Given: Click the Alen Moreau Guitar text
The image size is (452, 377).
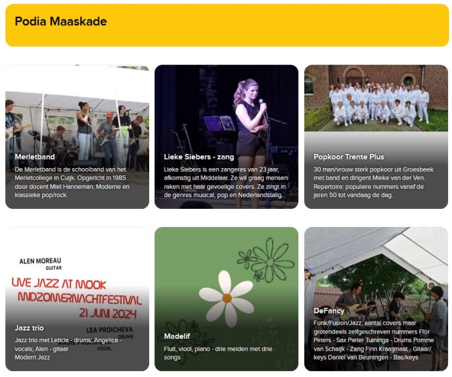Looking at the screenshot, I should pos(40,264).
